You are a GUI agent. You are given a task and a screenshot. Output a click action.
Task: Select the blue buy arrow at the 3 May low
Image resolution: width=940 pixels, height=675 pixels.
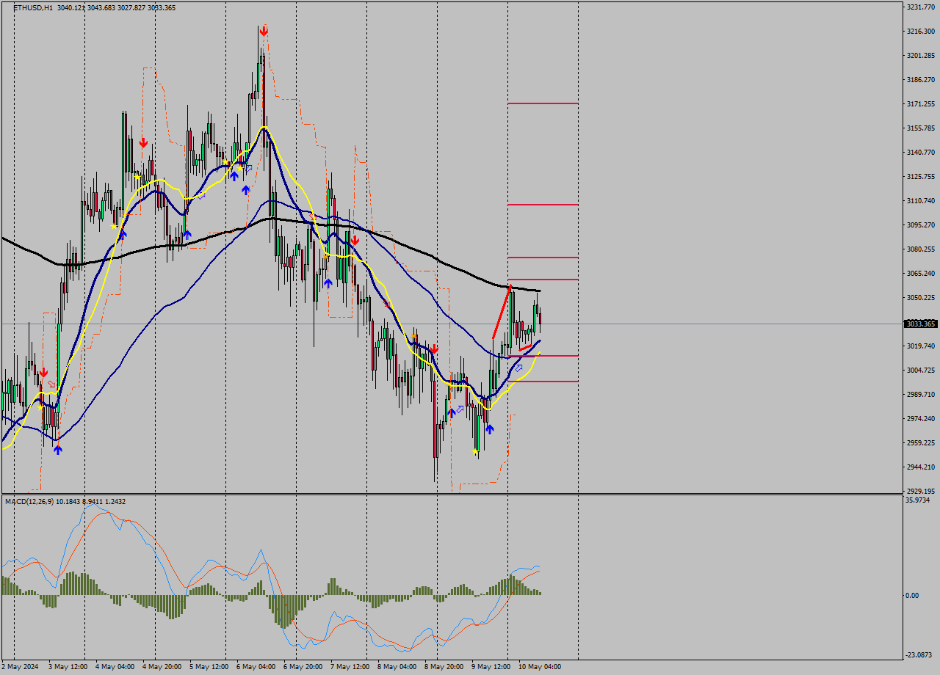pos(57,449)
